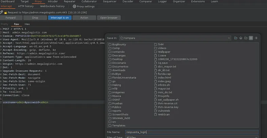Click the Forward button
This screenshot has height=138, width=267.
[x=11, y=18]
